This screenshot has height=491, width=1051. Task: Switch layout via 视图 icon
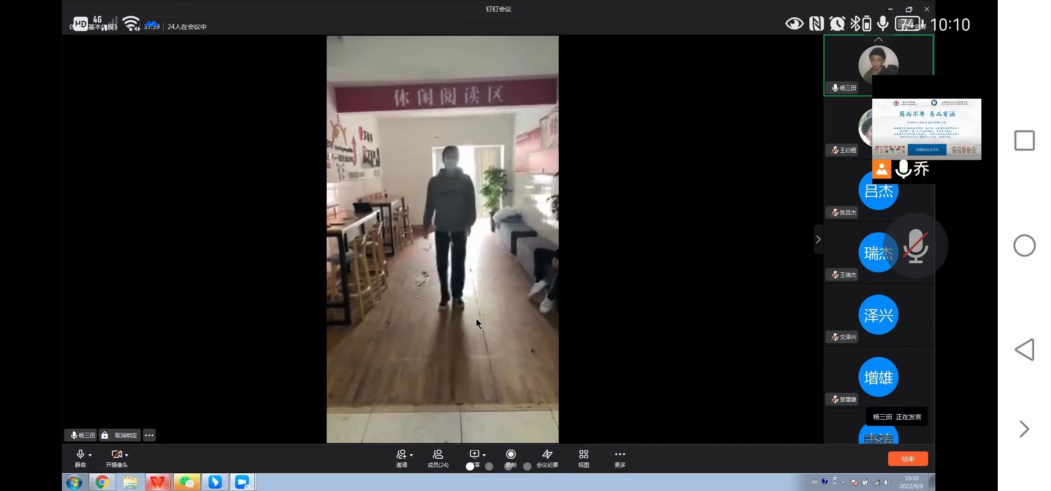[x=584, y=454]
